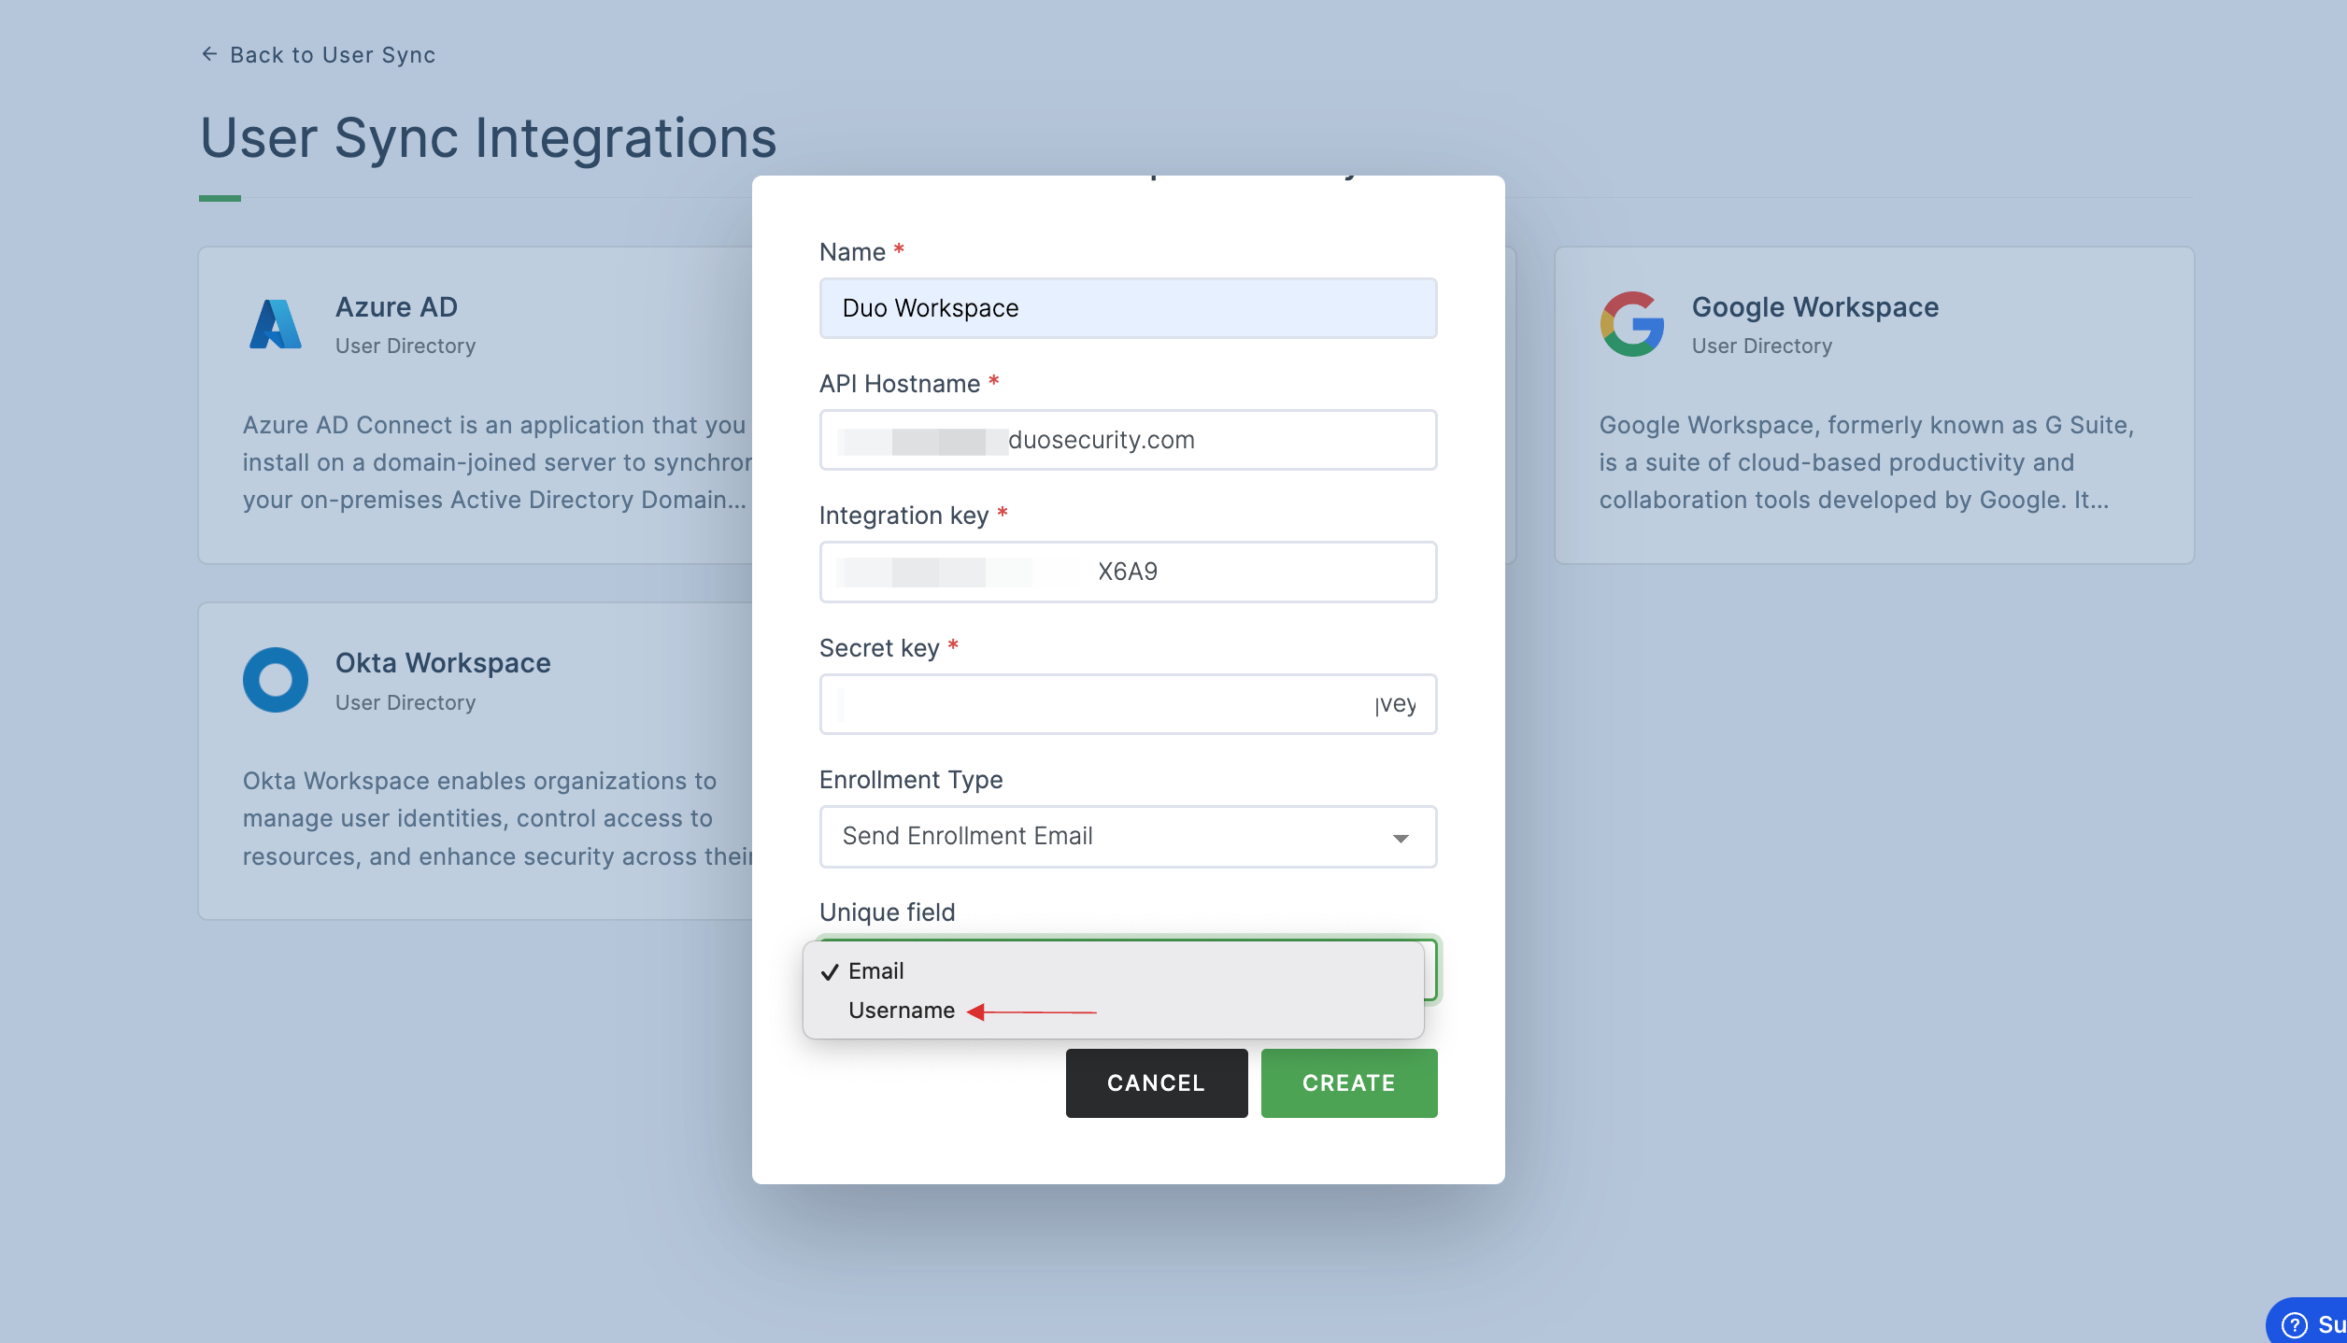Open the Azure AD integration card title
Image resolution: width=2347 pixels, height=1343 pixels.
[396, 307]
